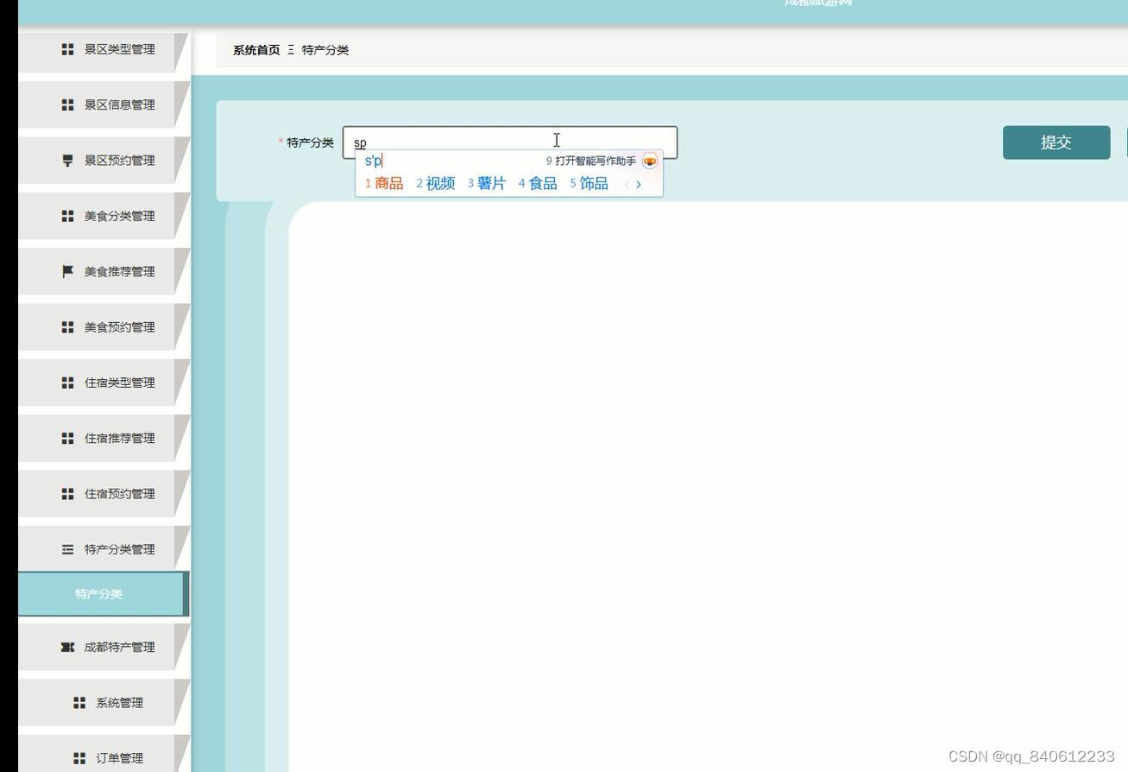Image resolution: width=1128 pixels, height=772 pixels.
Task: Expand 订单管理 menu
Action: tap(104, 754)
